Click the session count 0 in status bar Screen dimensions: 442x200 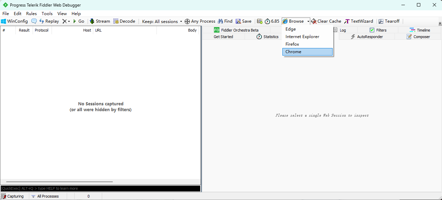88,196
